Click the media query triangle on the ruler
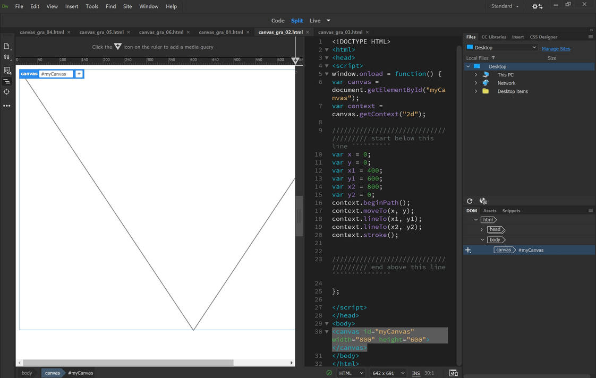 click(295, 61)
